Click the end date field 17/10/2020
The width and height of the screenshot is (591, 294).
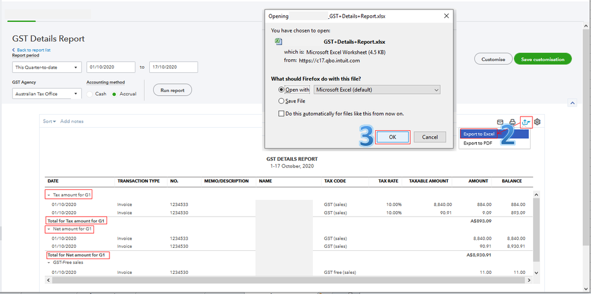click(173, 67)
